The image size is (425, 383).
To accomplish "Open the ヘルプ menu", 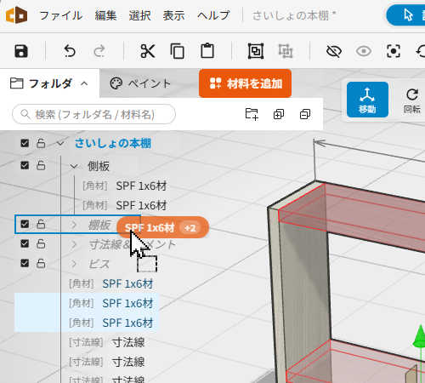I will click(x=213, y=15).
